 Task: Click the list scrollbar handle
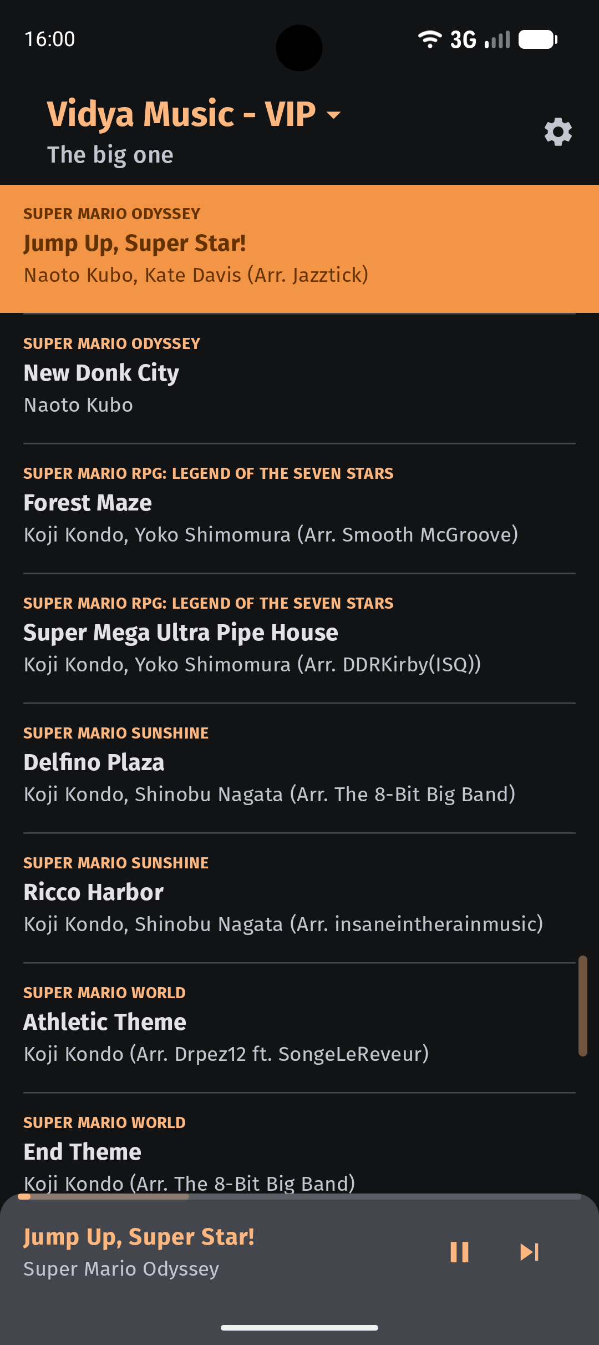(582, 1005)
